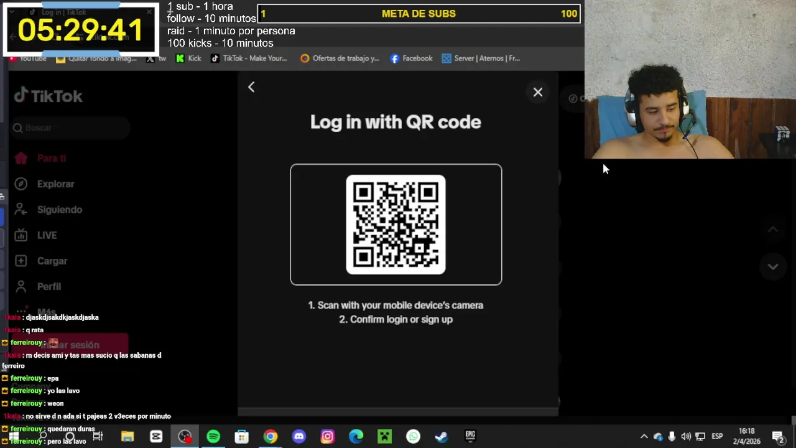796x448 pixels.
Task: Open WhatsApp from the taskbar
Action: (414, 437)
